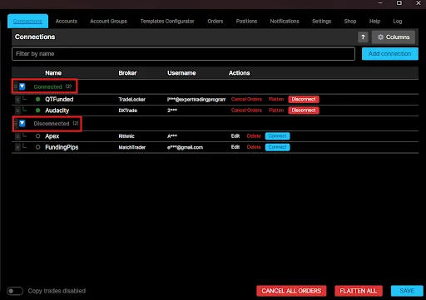The height and width of the screenshot is (300, 426).
Task: Switch to the Positions tab
Action: [x=246, y=21]
